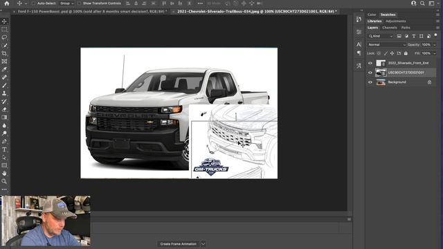
Task: Switch to the Ford F-150 PowerBoost document tab
Action: (92, 12)
